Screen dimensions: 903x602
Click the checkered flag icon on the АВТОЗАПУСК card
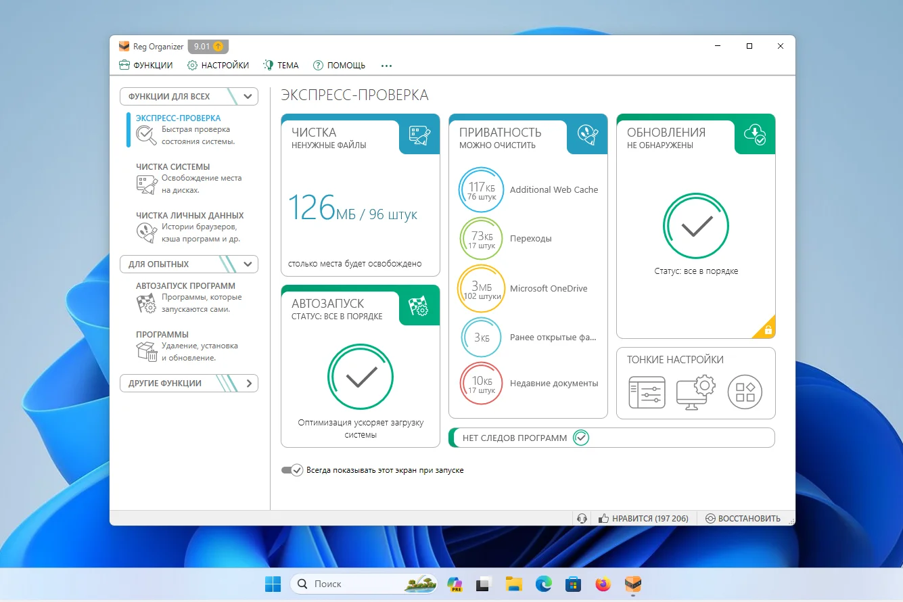point(419,306)
